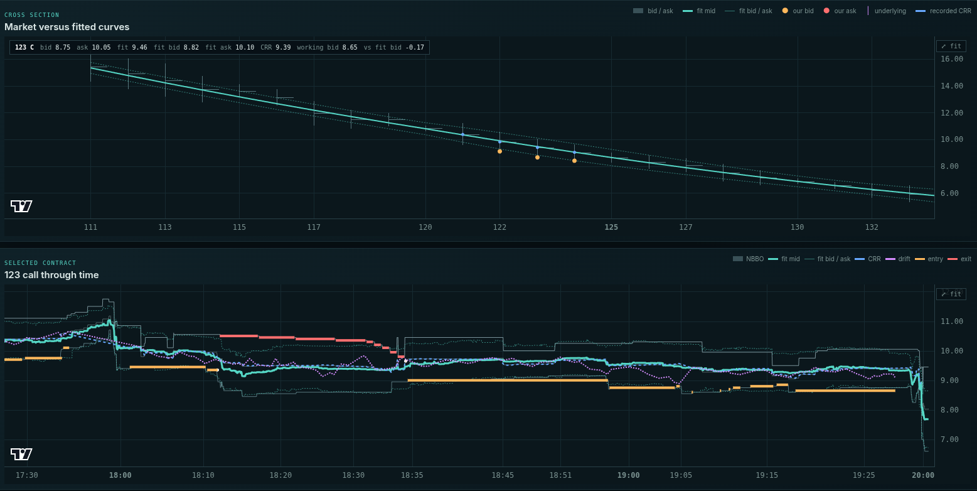977x491 pixels.
Task: Toggle the exit legend item
Action: [x=959, y=259]
